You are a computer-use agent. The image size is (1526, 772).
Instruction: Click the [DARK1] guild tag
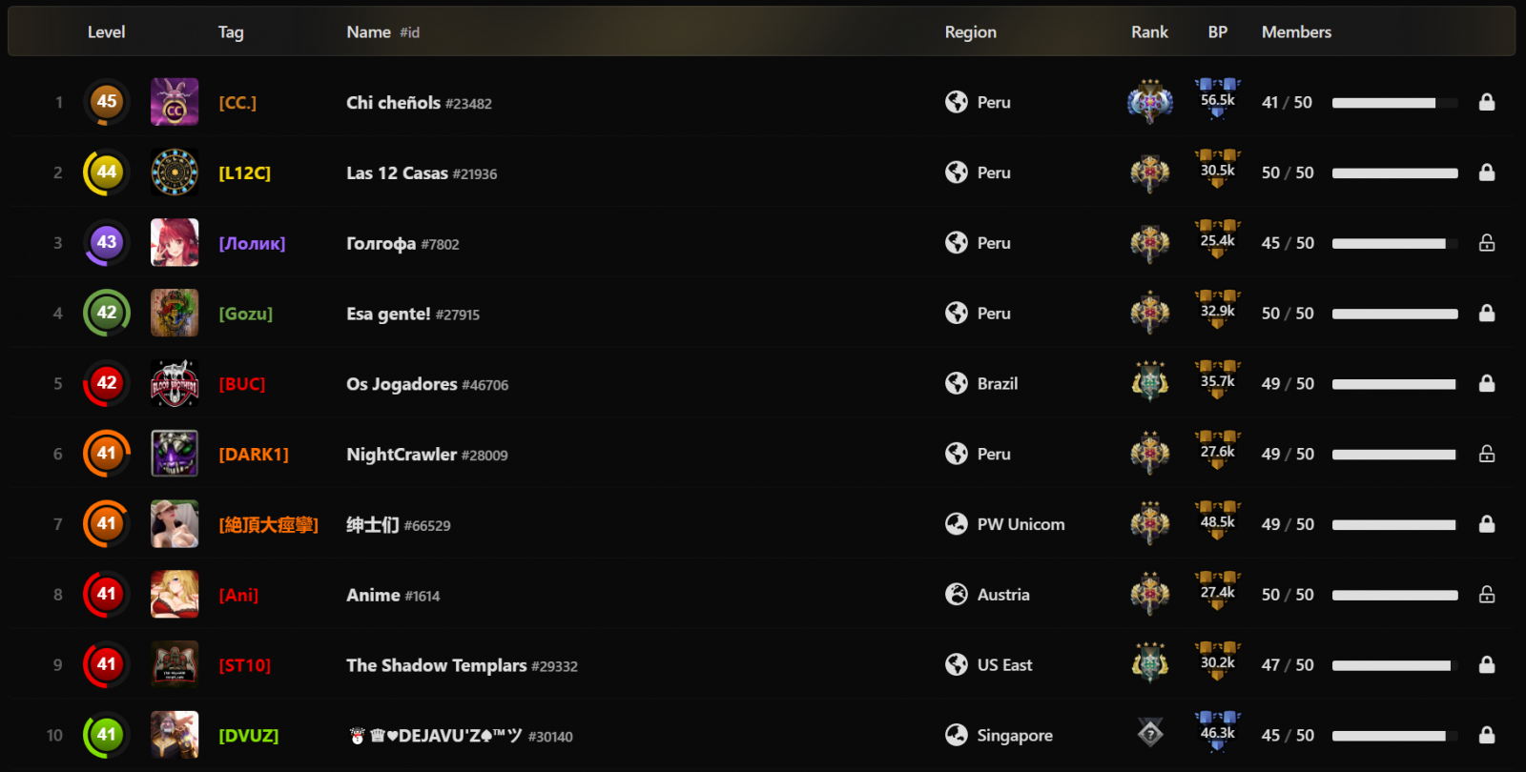tap(254, 455)
